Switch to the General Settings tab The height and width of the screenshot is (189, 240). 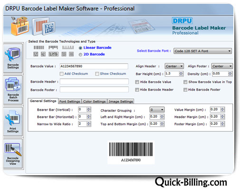43,101
